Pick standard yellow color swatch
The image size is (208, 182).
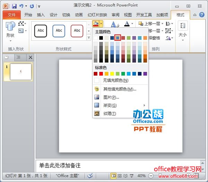tap(112, 74)
